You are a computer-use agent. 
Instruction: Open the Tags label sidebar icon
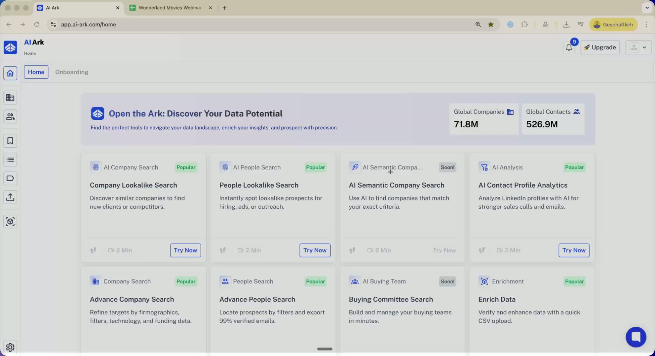[x=10, y=179]
